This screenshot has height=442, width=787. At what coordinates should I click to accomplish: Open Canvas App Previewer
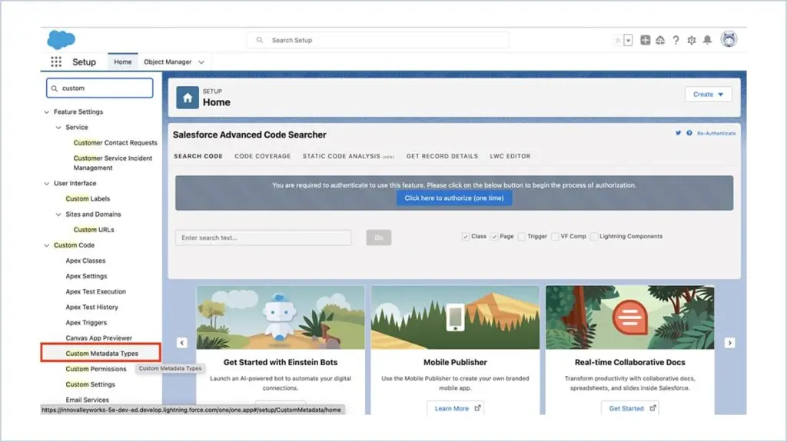99,338
